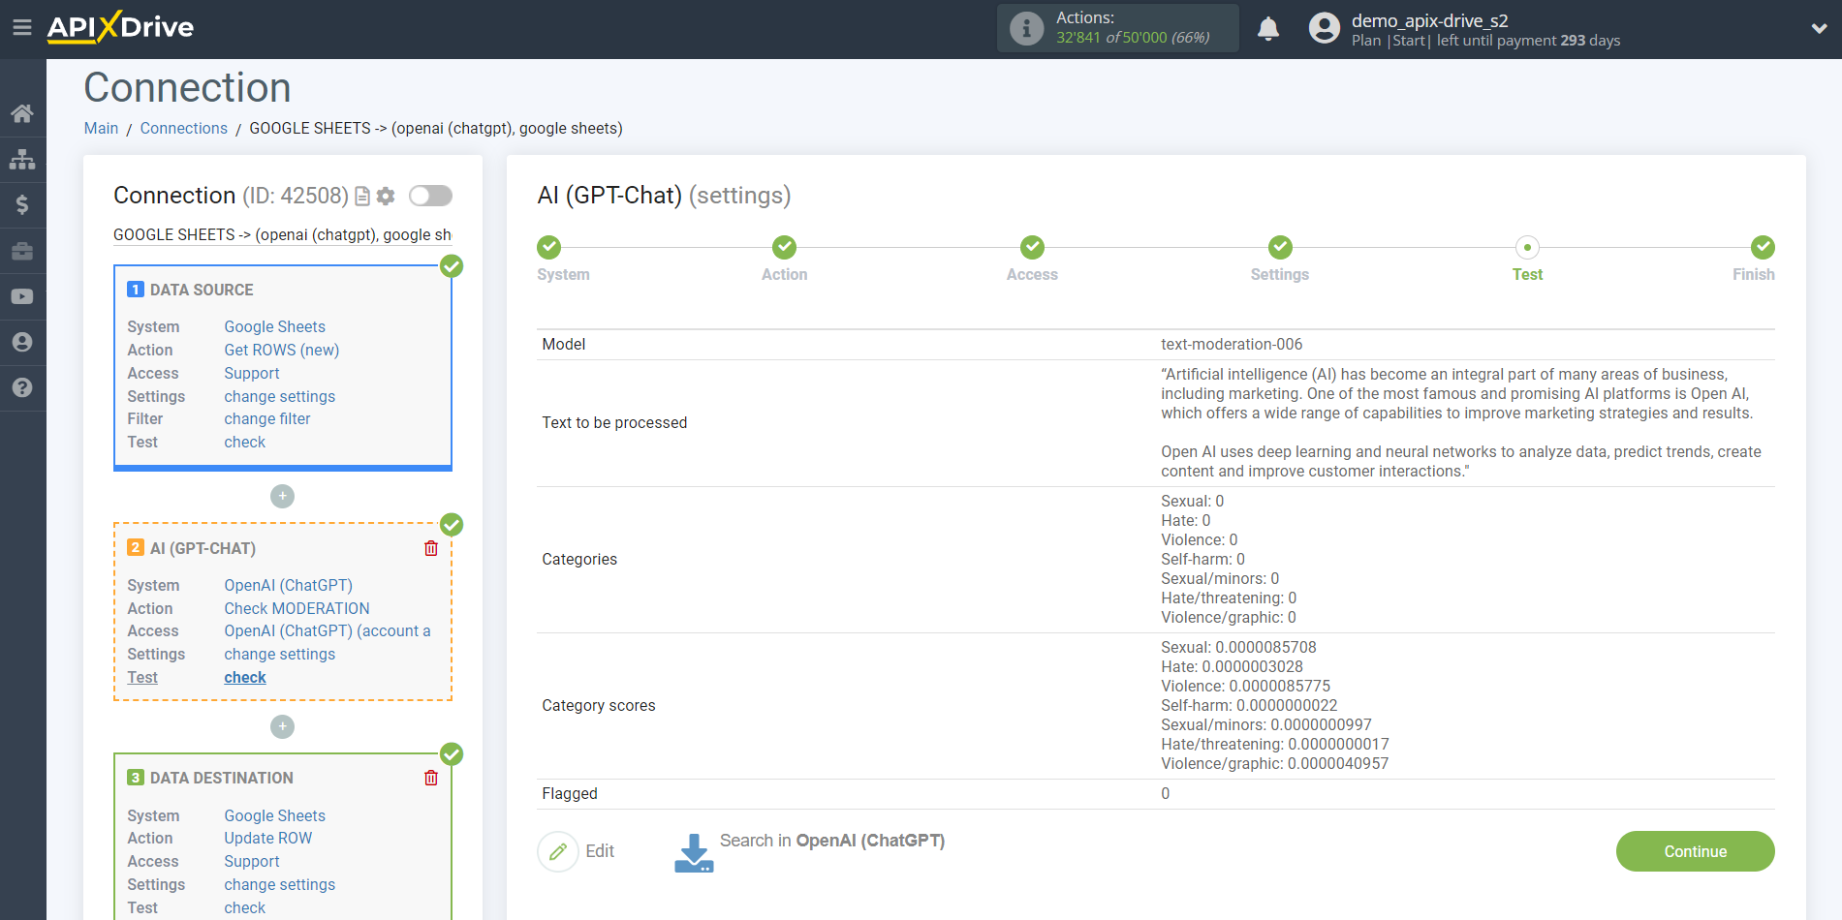Image resolution: width=1842 pixels, height=920 pixels.
Task: Delete the DATA DESTINATION block
Action: (431, 778)
